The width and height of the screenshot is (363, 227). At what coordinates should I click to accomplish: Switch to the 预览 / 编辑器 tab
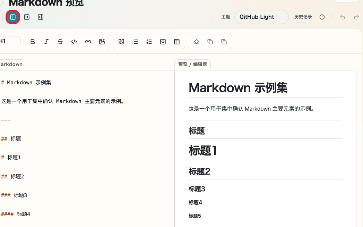click(x=192, y=64)
